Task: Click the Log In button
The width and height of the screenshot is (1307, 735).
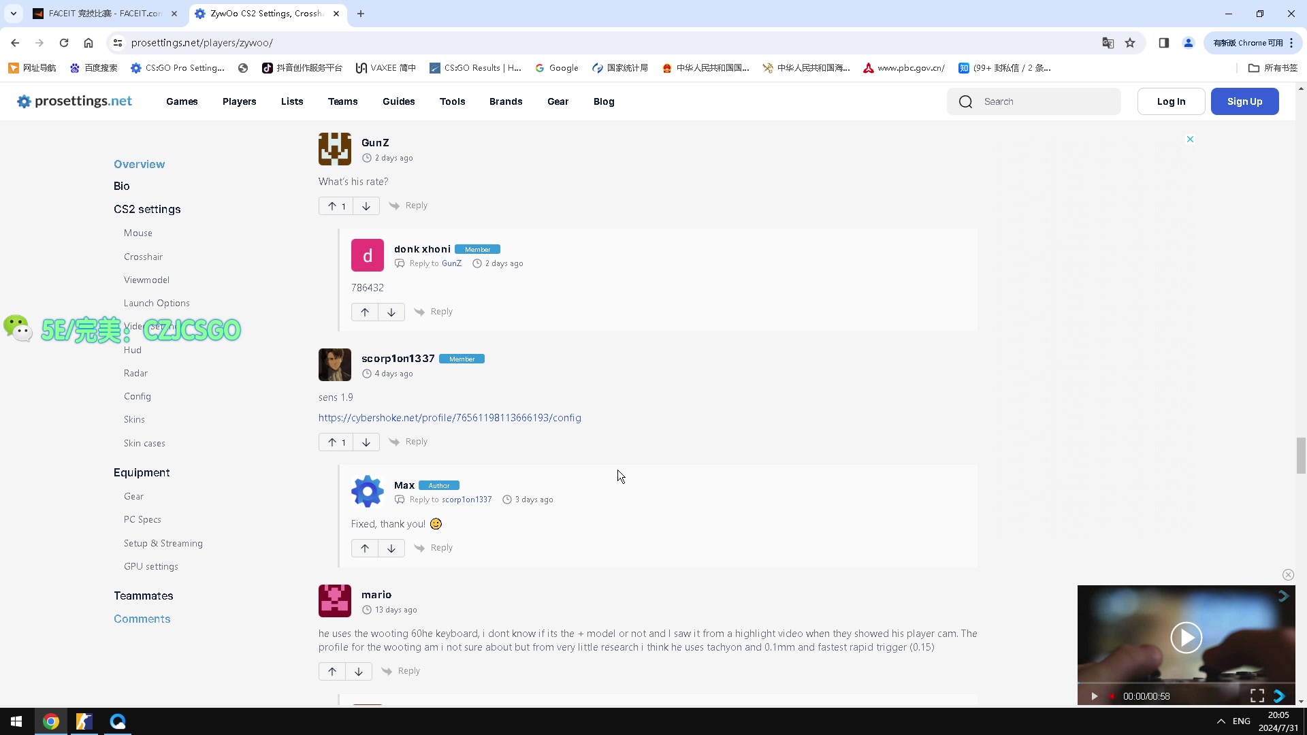Action: [1172, 101]
